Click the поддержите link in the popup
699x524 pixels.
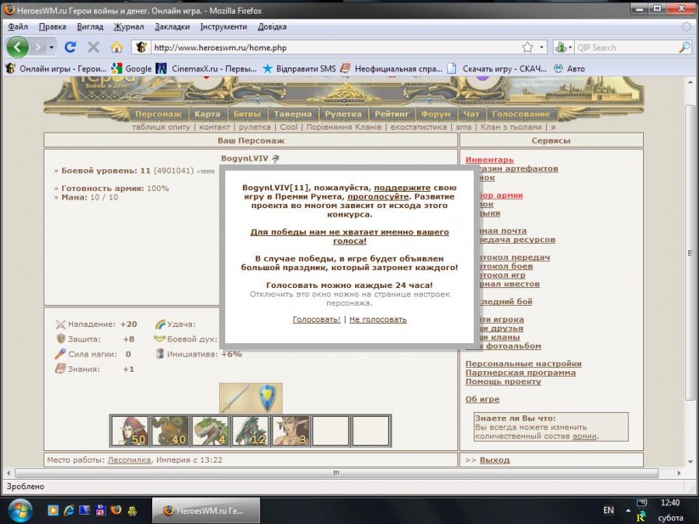click(x=402, y=188)
